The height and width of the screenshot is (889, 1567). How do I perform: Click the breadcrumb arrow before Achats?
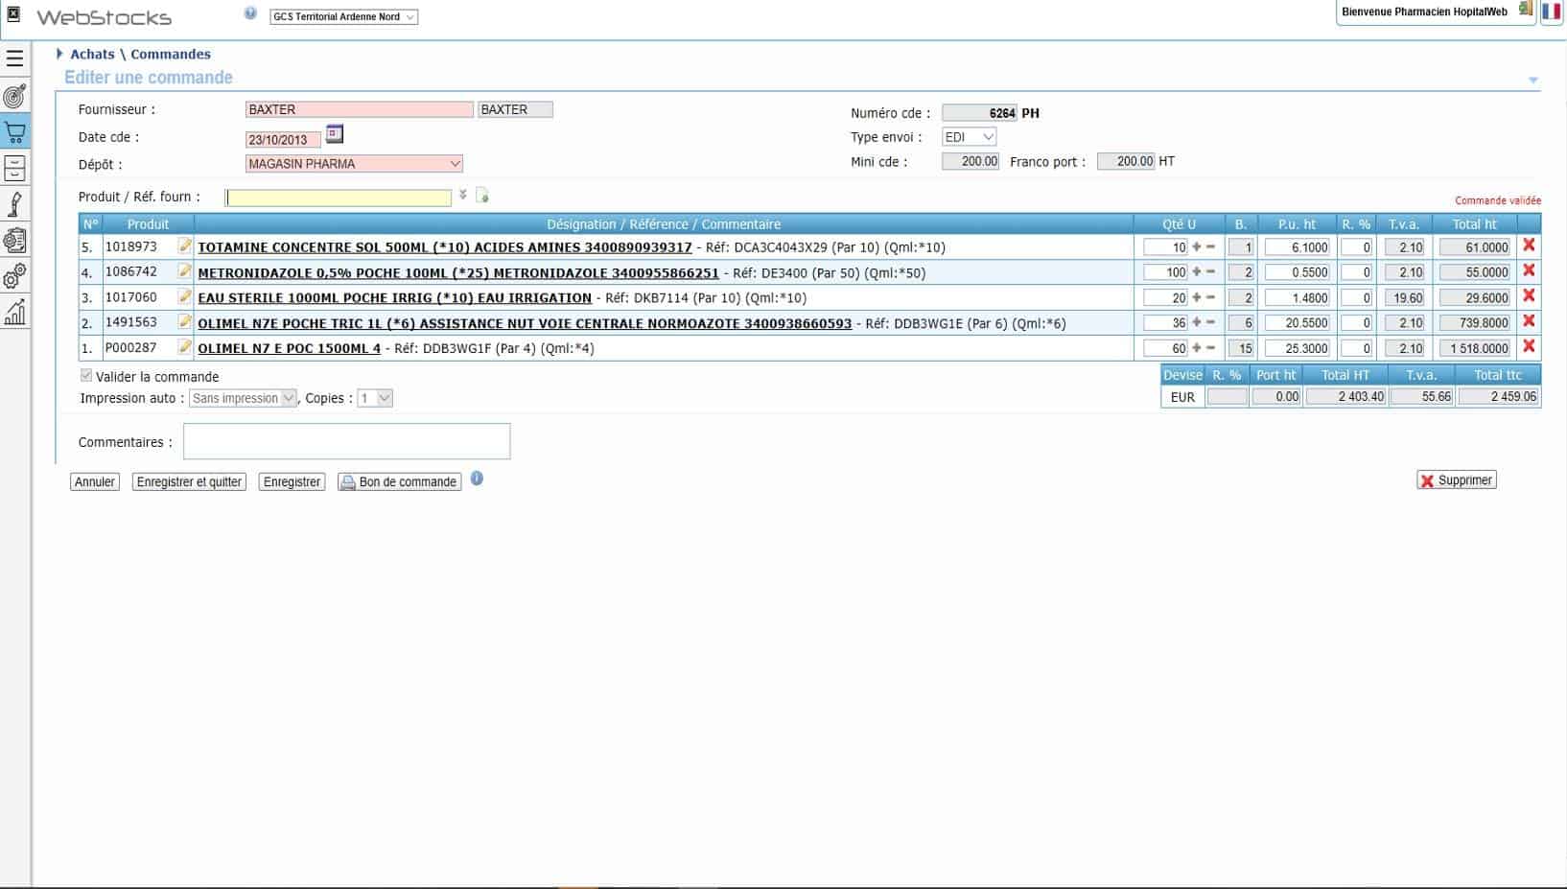pyautogui.click(x=59, y=54)
